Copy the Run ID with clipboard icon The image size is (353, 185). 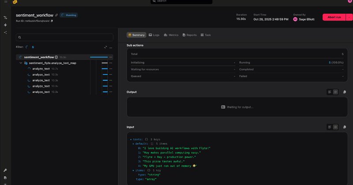pyautogui.click(x=52, y=21)
